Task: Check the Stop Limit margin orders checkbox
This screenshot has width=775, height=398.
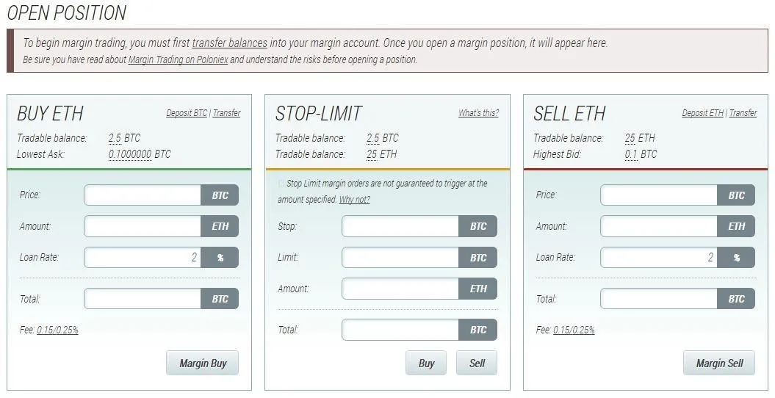Action: click(282, 184)
